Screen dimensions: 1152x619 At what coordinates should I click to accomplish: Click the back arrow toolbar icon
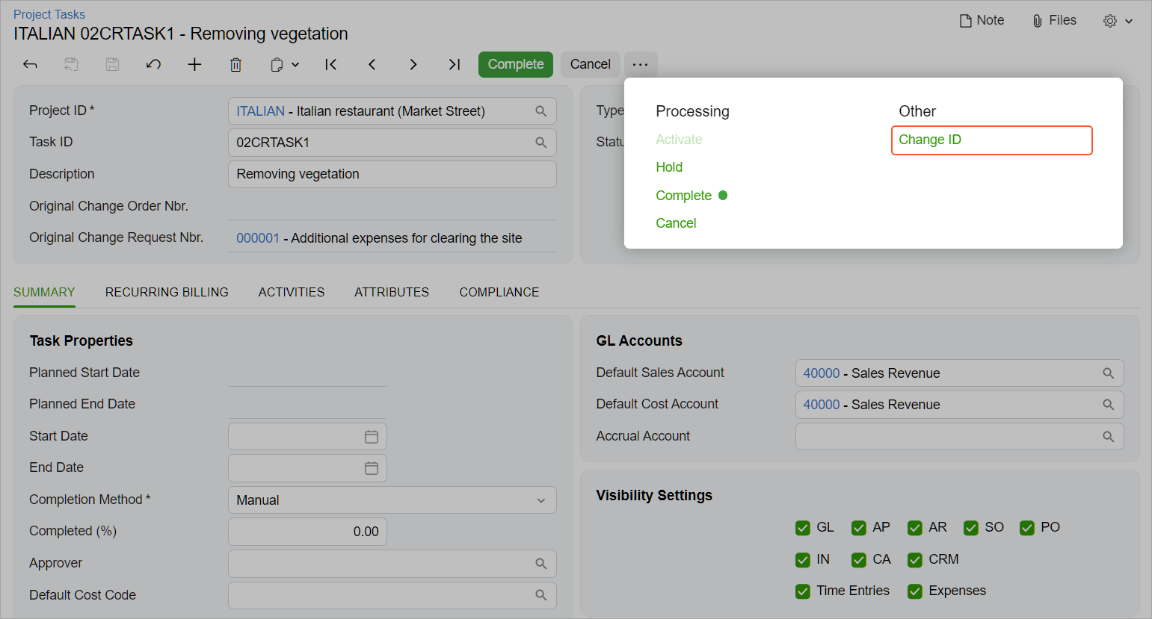30,64
